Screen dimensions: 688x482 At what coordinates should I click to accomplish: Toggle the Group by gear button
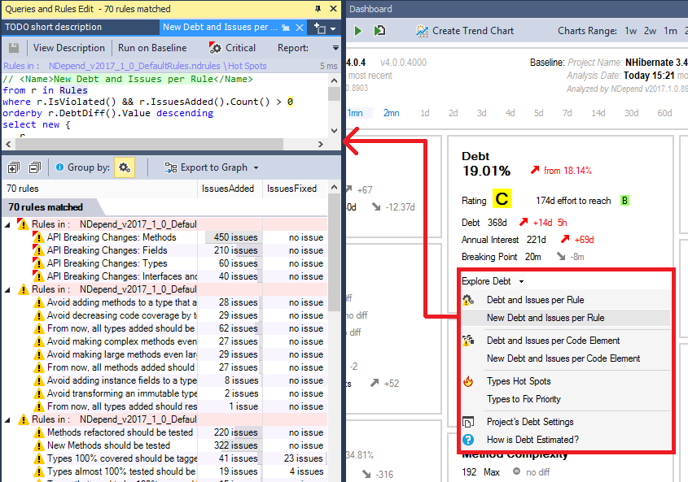(125, 167)
